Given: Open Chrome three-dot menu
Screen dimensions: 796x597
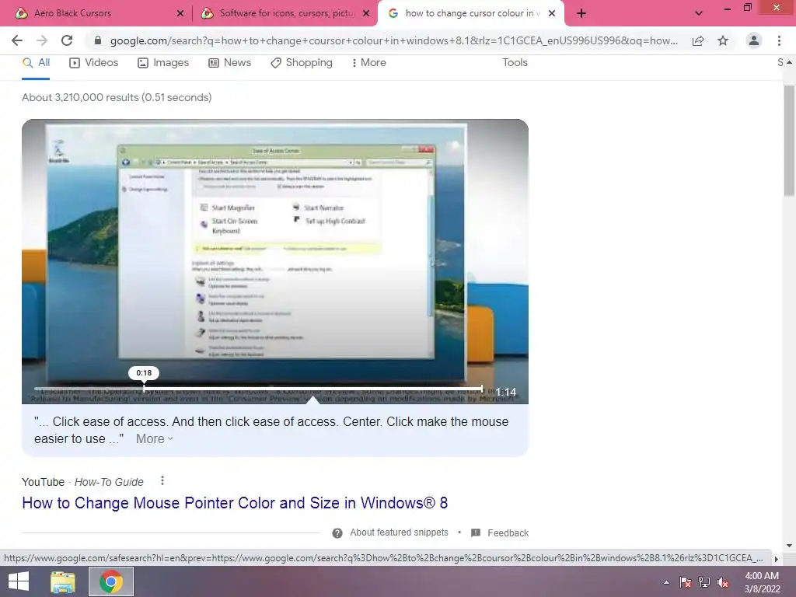Looking at the screenshot, I should 779,40.
